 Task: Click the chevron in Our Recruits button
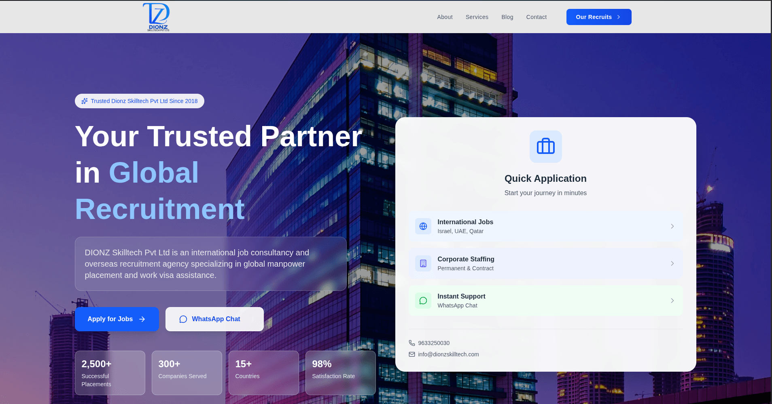click(x=619, y=17)
